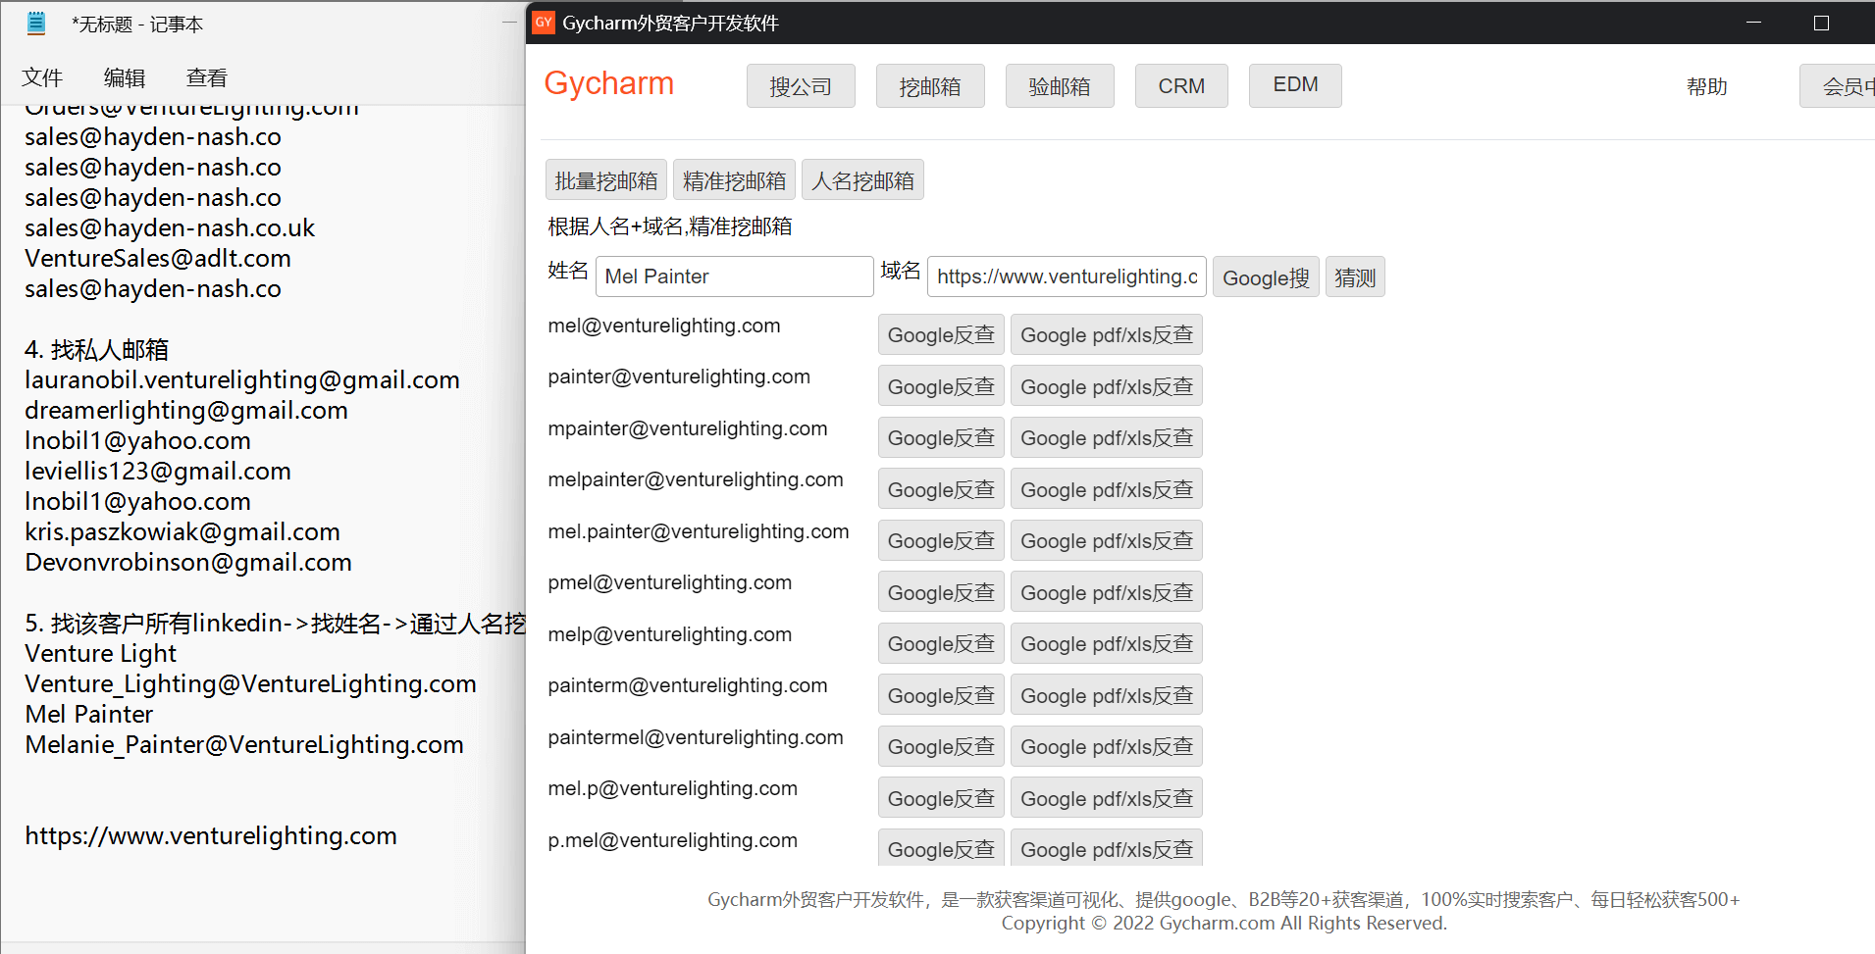
Task: Open the CRM module
Action: tap(1181, 86)
